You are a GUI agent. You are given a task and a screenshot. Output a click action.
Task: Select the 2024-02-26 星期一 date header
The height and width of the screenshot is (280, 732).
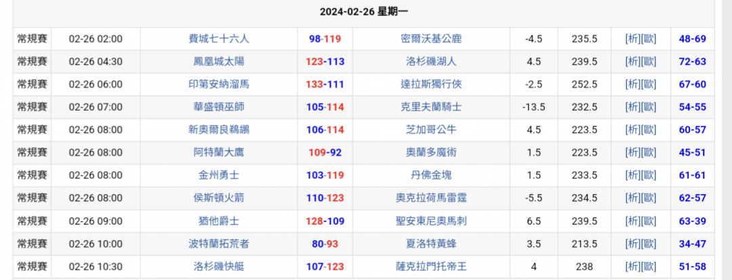click(364, 11)
